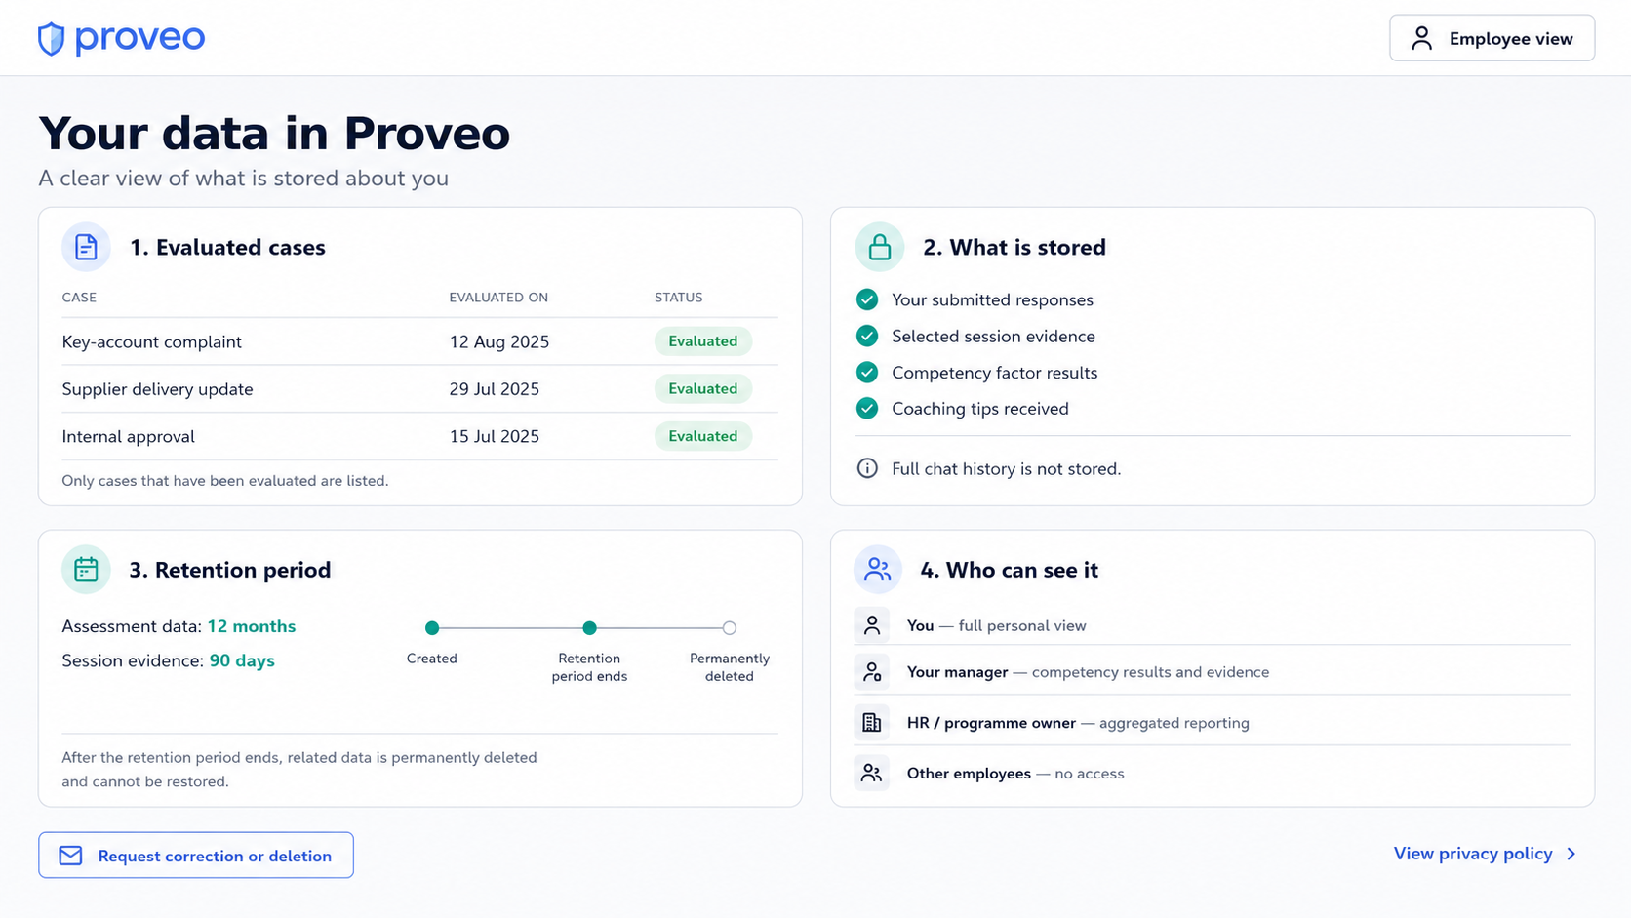
Task: Click Evaluated status badge for Key-account complaint
Action: tap(703, 341)
